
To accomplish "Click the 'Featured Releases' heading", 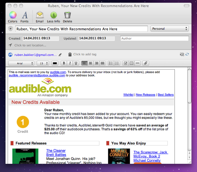I will pos(31,143).
